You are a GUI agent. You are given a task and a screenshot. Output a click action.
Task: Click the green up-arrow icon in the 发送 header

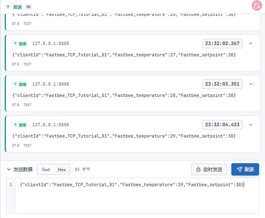click(x=8, y=7)
